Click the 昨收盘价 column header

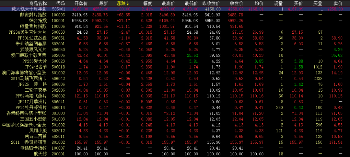point(212,3)
